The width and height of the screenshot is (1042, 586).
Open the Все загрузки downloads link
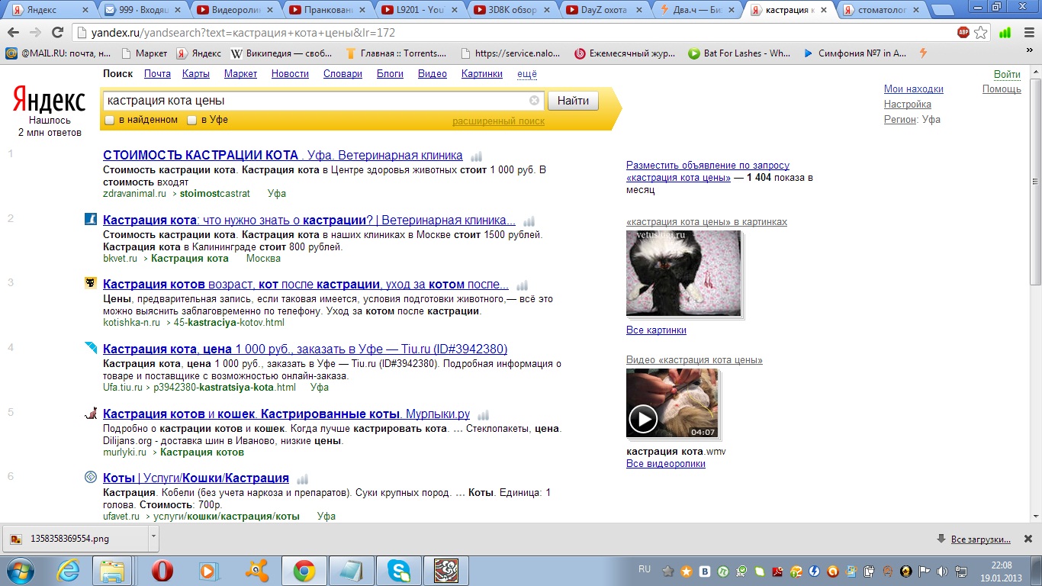[981, 539]
